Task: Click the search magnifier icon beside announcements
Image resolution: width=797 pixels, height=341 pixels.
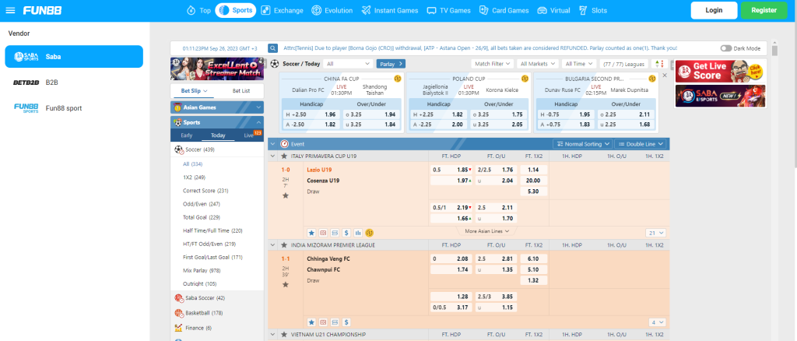Action: tap(273, 47)
